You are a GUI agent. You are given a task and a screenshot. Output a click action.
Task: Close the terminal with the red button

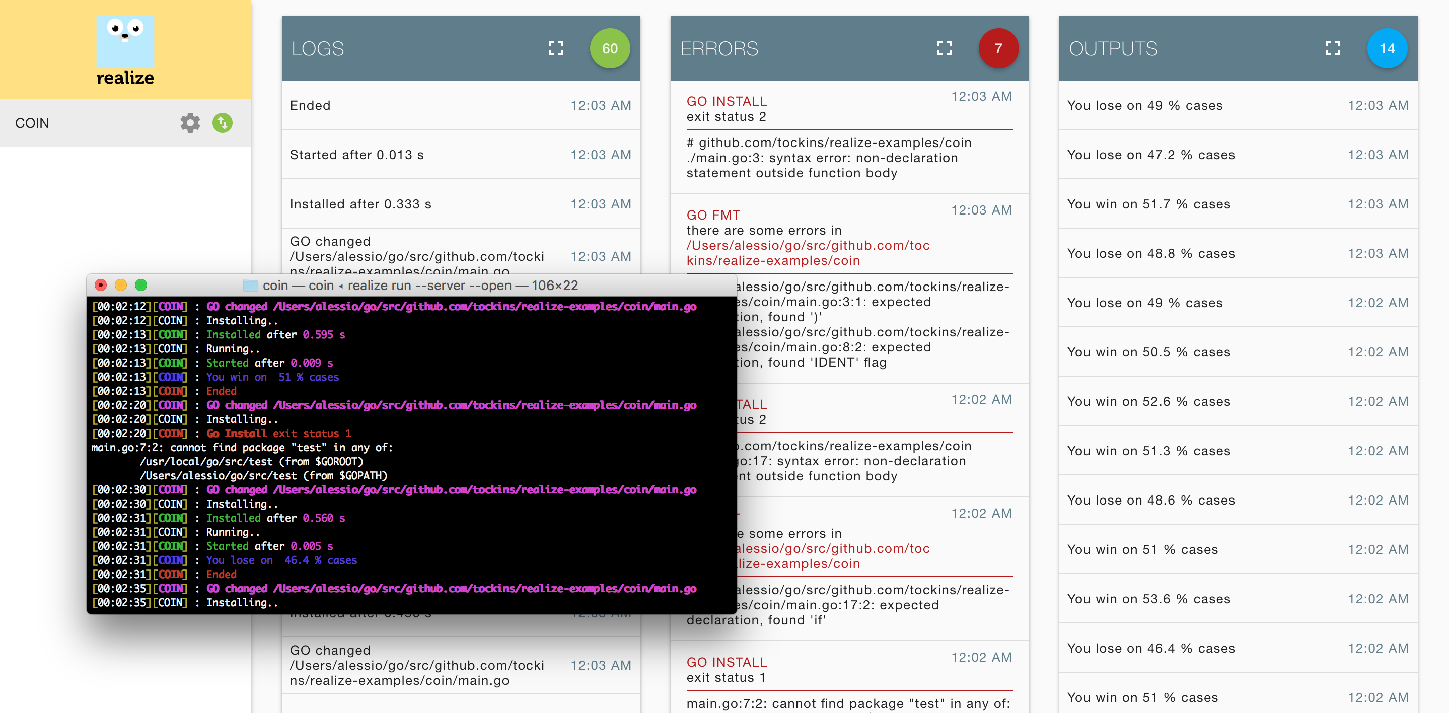click(x=101, y=286)
